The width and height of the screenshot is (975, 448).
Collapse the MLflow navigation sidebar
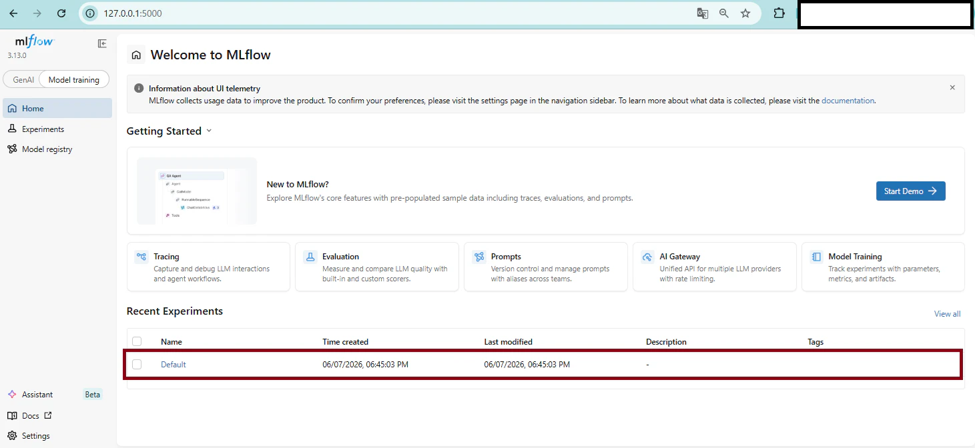[x=102, y=43]
